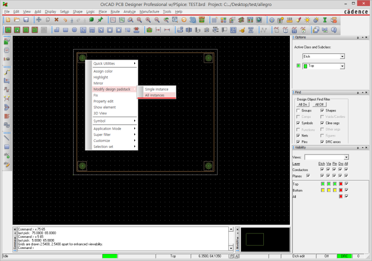The height and width of the screenshot is (261, 372).
Task: Click the green pushpin icon
Action: pyautogui.click(x=100, y=19)
